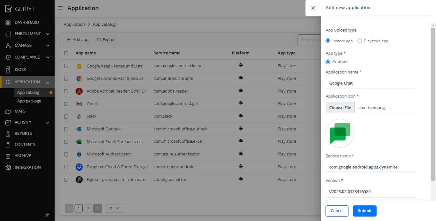The height and width of the screenshot is (221, 436).
Task: Click the Compliance shield icon
Action: 8,57
